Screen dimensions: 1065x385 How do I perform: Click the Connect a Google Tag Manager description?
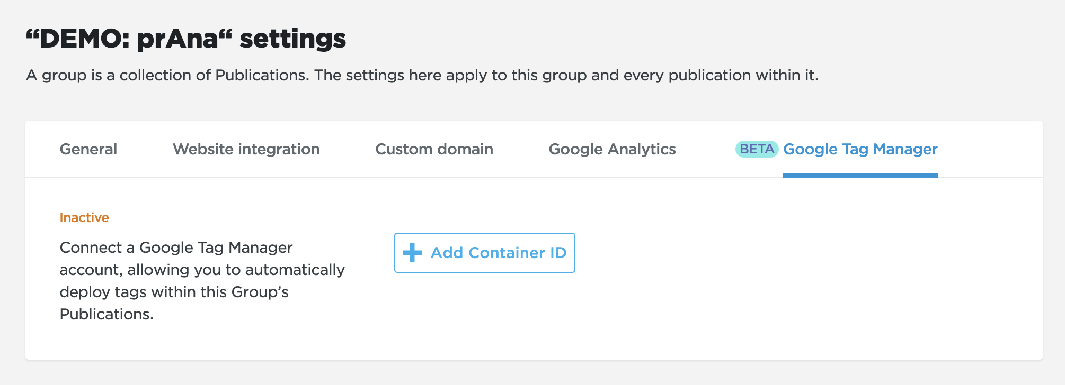(202, 281)
